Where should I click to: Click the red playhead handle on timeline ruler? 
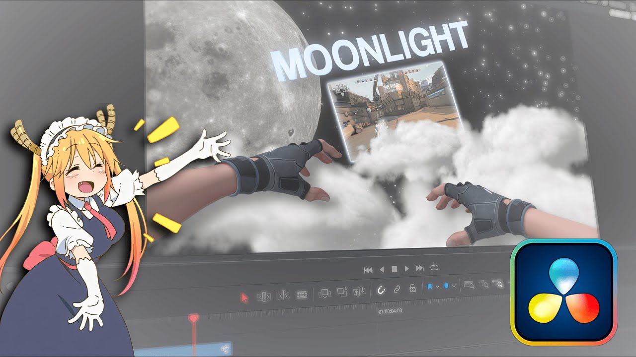point(193,318)
